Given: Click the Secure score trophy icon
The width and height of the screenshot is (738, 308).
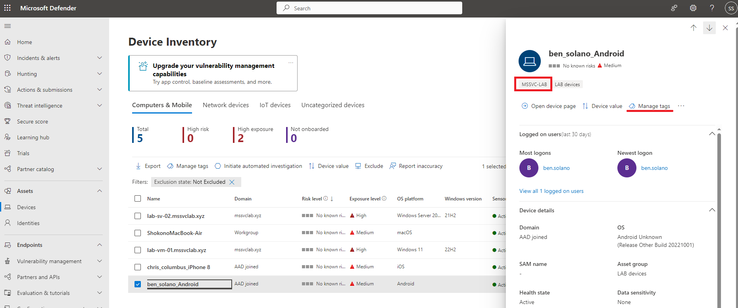Looking at the screenshot, I should [8, 121].
